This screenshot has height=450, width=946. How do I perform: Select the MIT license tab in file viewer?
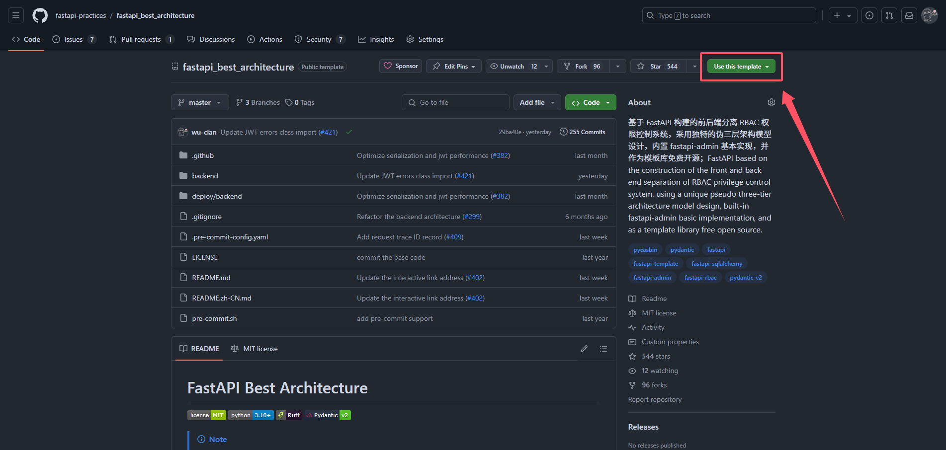(x=254, y=349)
